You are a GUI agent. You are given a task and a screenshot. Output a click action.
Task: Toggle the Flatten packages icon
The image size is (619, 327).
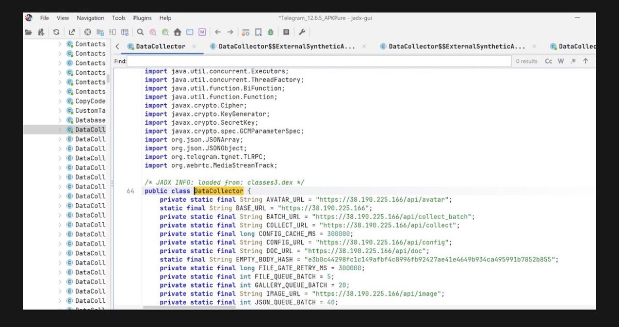(100, 32)
